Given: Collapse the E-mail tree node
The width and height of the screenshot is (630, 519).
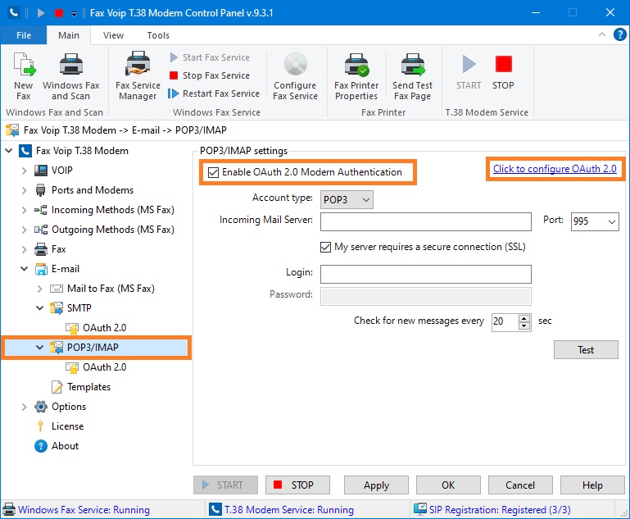Looking at the screenshot, I should [24, 269].
